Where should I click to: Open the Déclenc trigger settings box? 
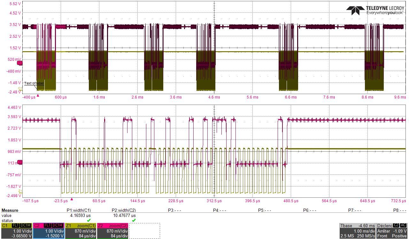tap(392, 231)
